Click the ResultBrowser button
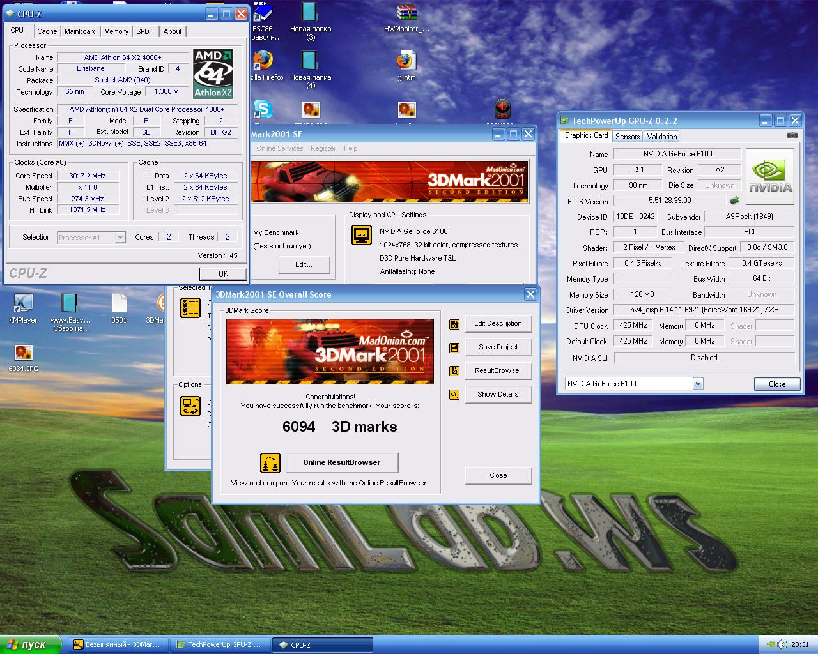The width and height of the screenshot is (818, 654). [x=498, y=371]
